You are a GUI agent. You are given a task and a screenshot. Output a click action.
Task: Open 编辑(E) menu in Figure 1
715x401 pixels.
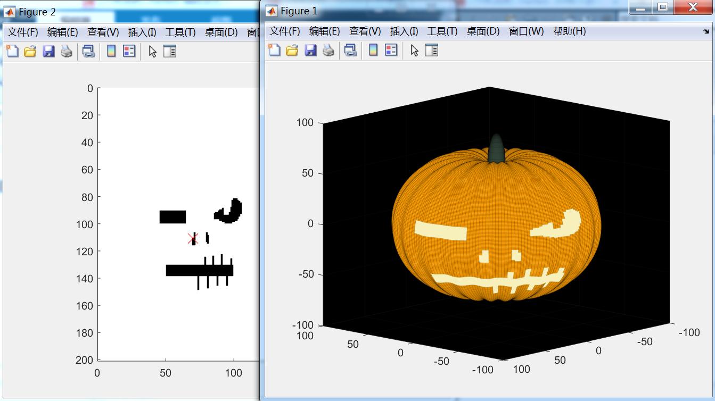click(x=325, y=31)
